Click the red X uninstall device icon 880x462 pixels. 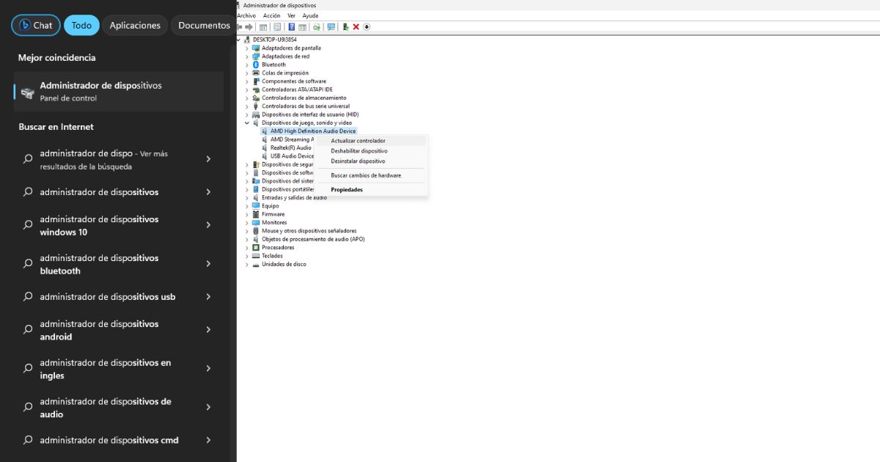[356, 26]
